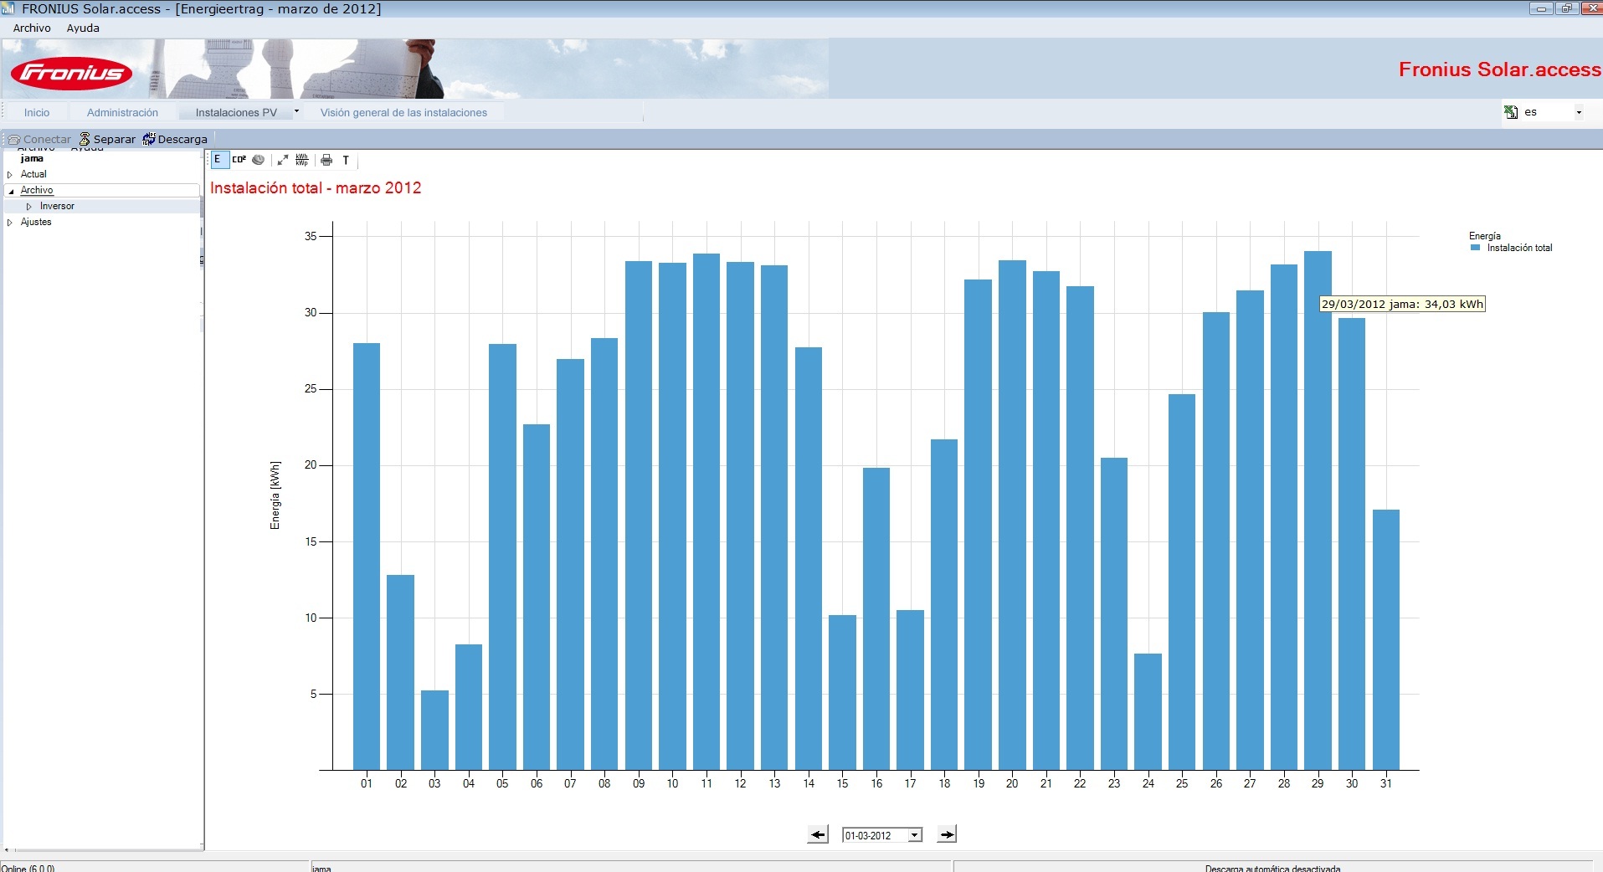Click the chart bar for day 01
This screenshot has height=872, width=1603.
coord(367,557)
